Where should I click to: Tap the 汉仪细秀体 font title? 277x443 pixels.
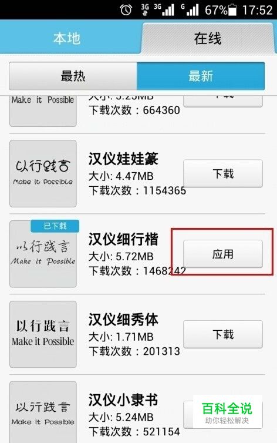[x=123, y=319]
